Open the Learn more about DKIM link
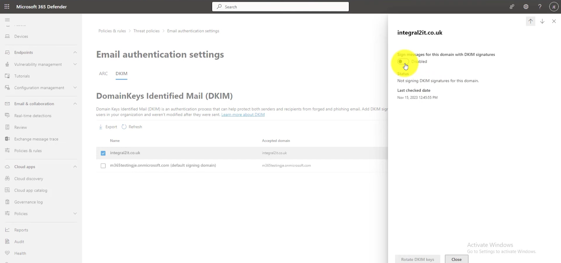Screen dimensions: 561x263 (243, 115)
